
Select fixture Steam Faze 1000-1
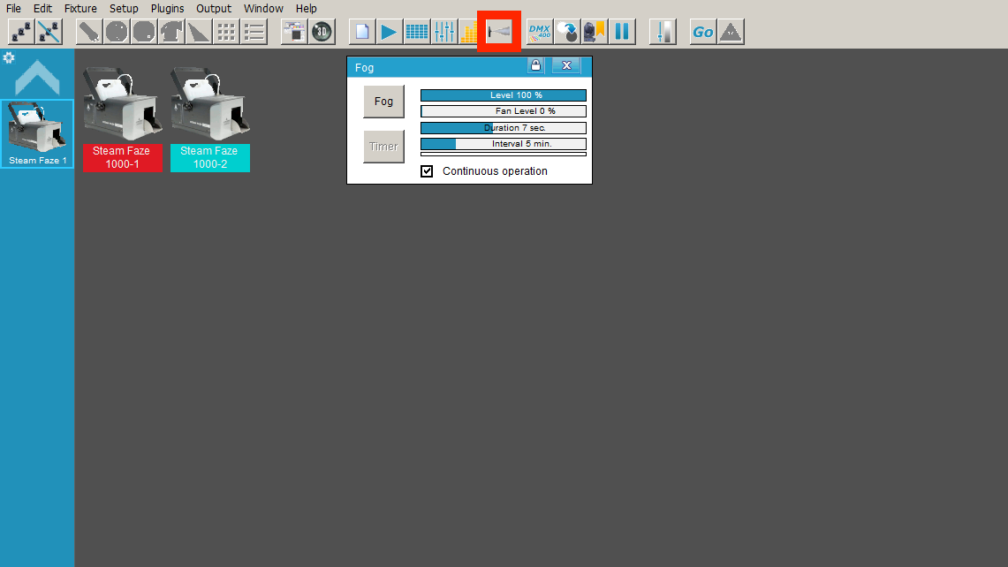click(122, 119)
